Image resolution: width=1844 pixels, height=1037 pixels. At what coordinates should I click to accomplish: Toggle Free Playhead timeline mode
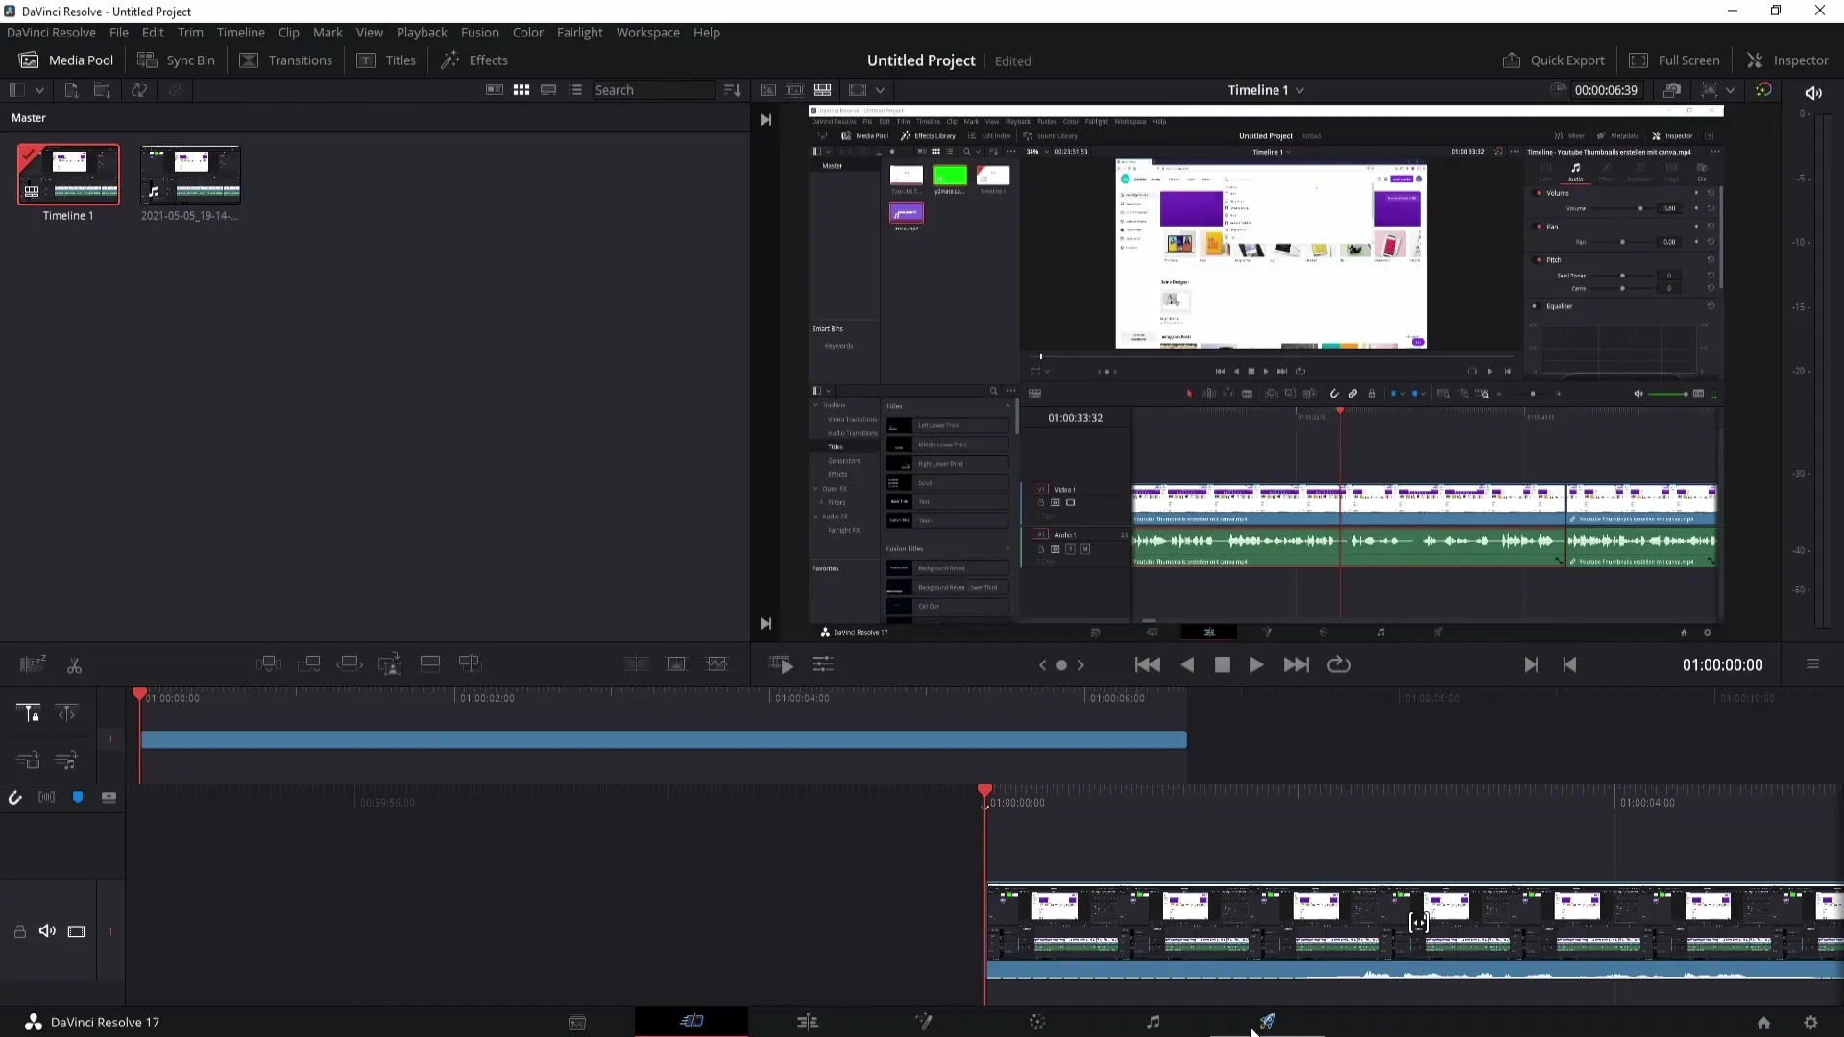[x=66, y=713]
